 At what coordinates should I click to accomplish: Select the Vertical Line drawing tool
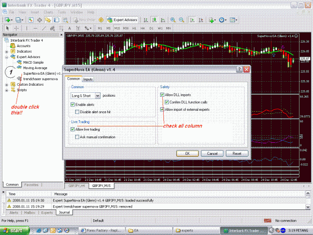click(27, 28)
